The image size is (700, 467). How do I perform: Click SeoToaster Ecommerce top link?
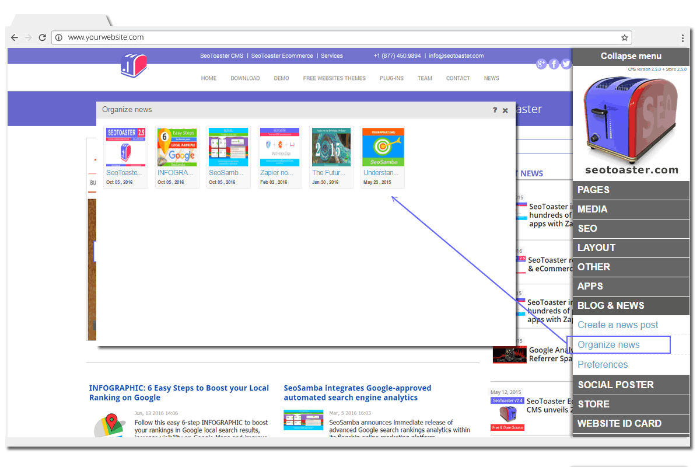click(x=282, y=56)
